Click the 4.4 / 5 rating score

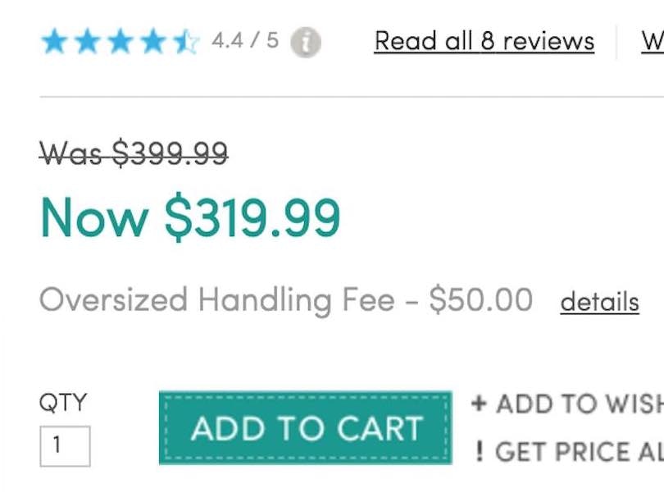245,40
